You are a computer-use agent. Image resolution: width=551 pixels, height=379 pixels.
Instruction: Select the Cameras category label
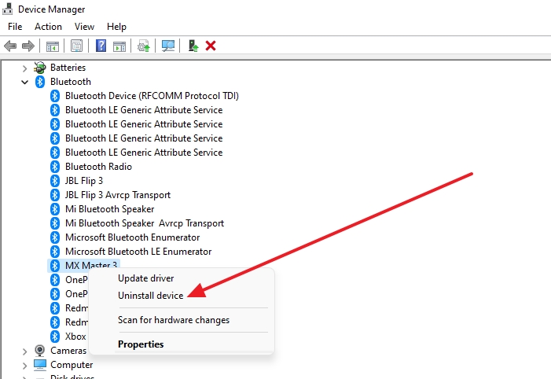click(68, 351)
